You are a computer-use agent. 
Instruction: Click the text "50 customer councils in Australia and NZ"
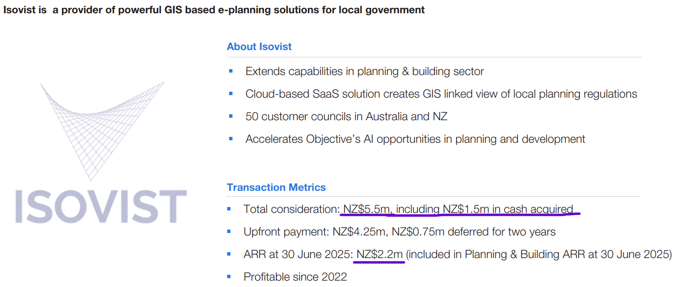(346, 117)
